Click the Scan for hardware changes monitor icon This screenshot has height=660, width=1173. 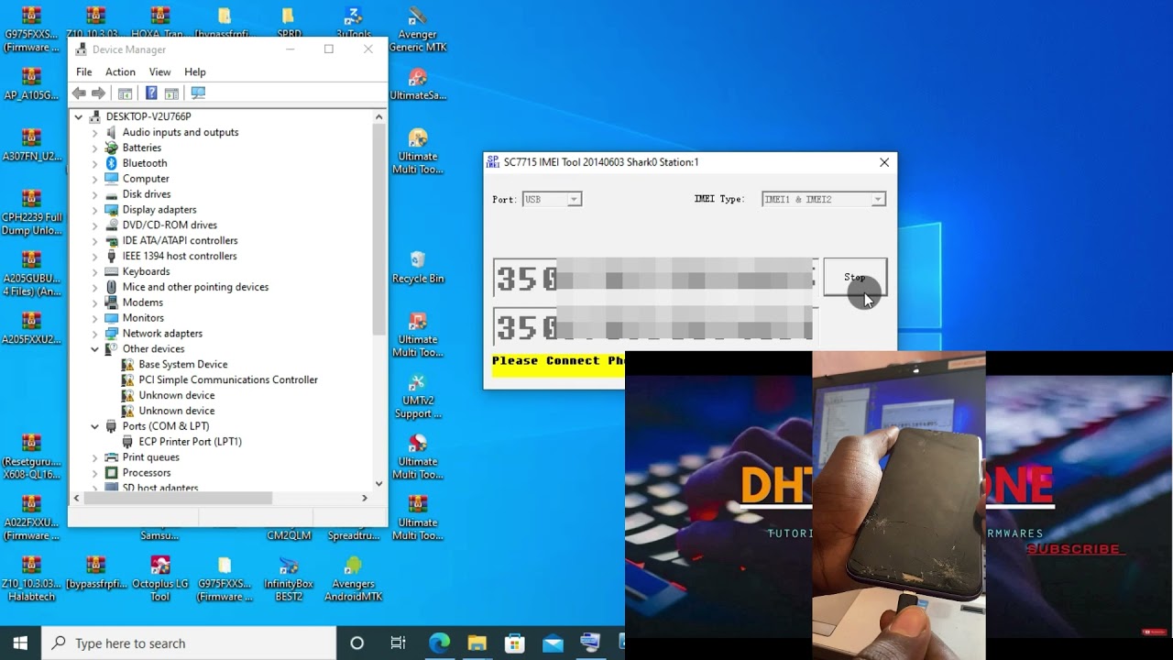[x=198, y=93]
